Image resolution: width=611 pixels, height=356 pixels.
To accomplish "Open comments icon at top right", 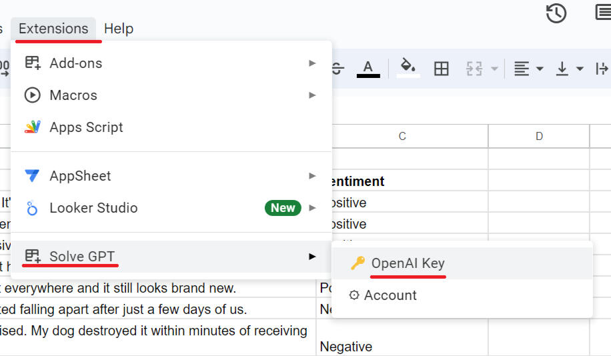I will tap(602, 13).
